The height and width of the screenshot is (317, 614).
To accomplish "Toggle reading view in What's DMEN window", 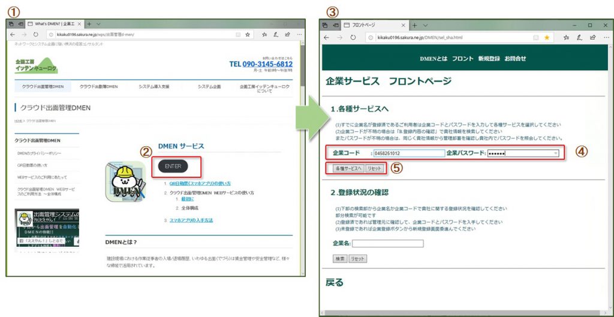I will 237,34.
